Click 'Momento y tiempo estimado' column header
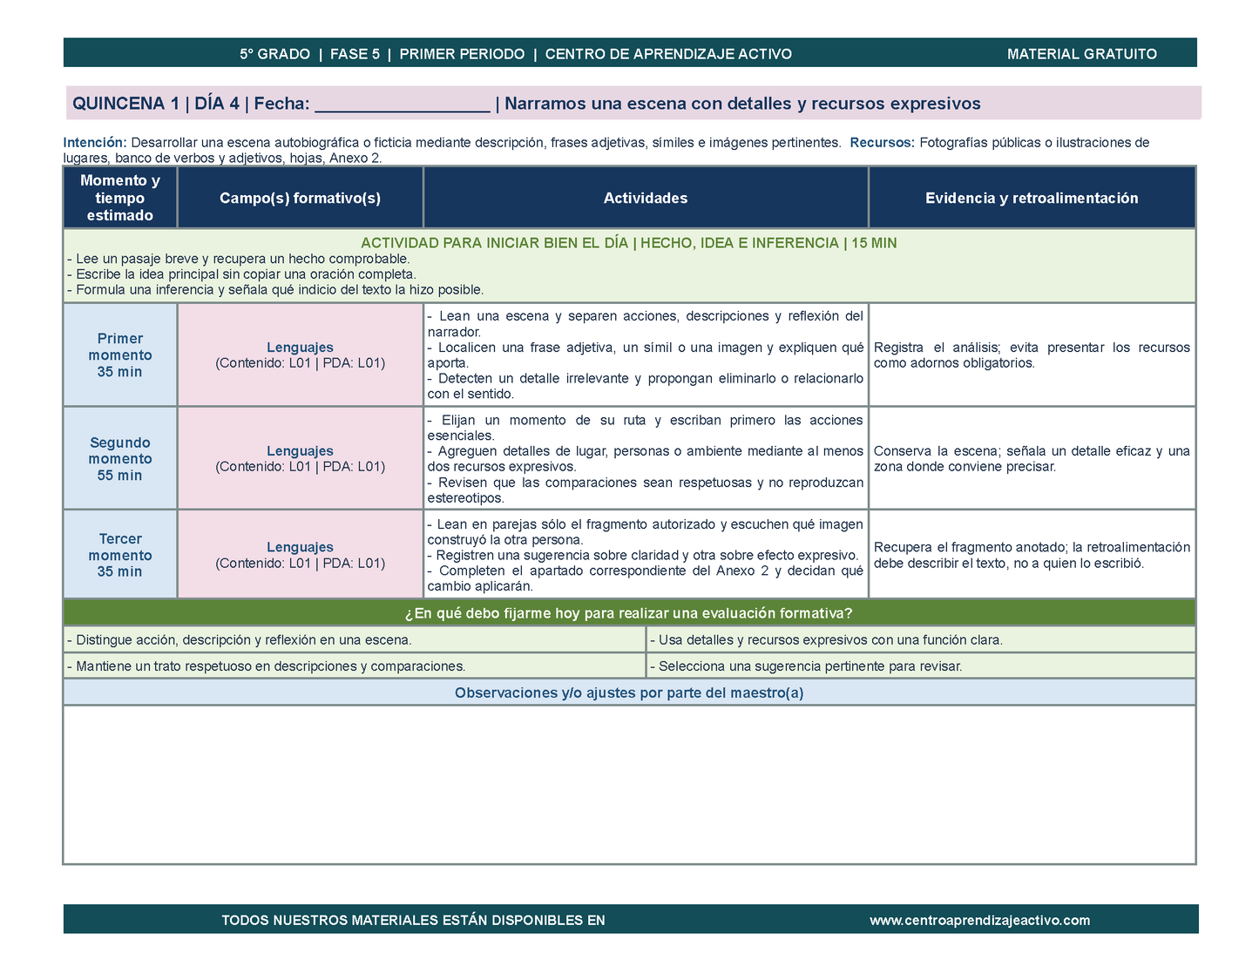 120,198
